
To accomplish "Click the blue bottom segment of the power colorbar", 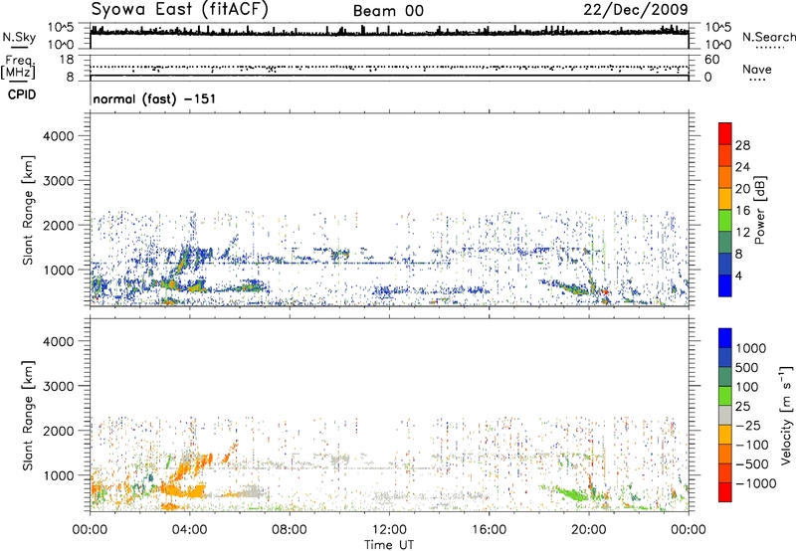I will [x=725, y=285].
